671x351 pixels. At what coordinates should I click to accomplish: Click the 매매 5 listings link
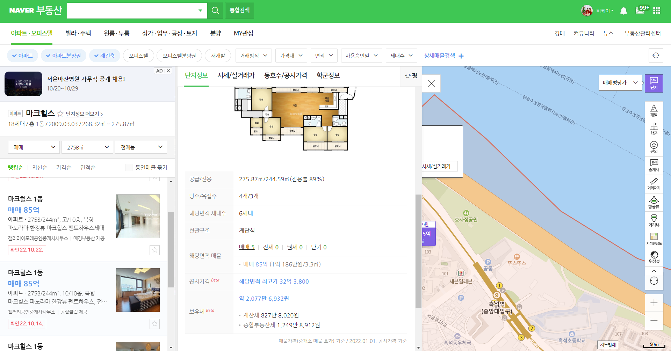(x=247, y=247)
